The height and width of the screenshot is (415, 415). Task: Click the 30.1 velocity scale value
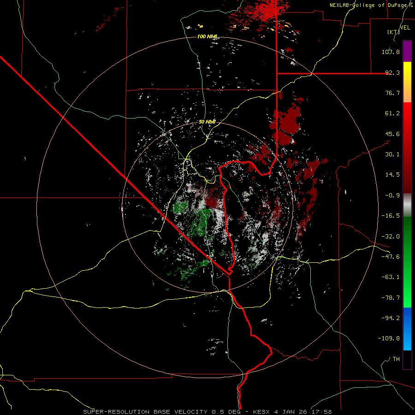tap(392, 154)
